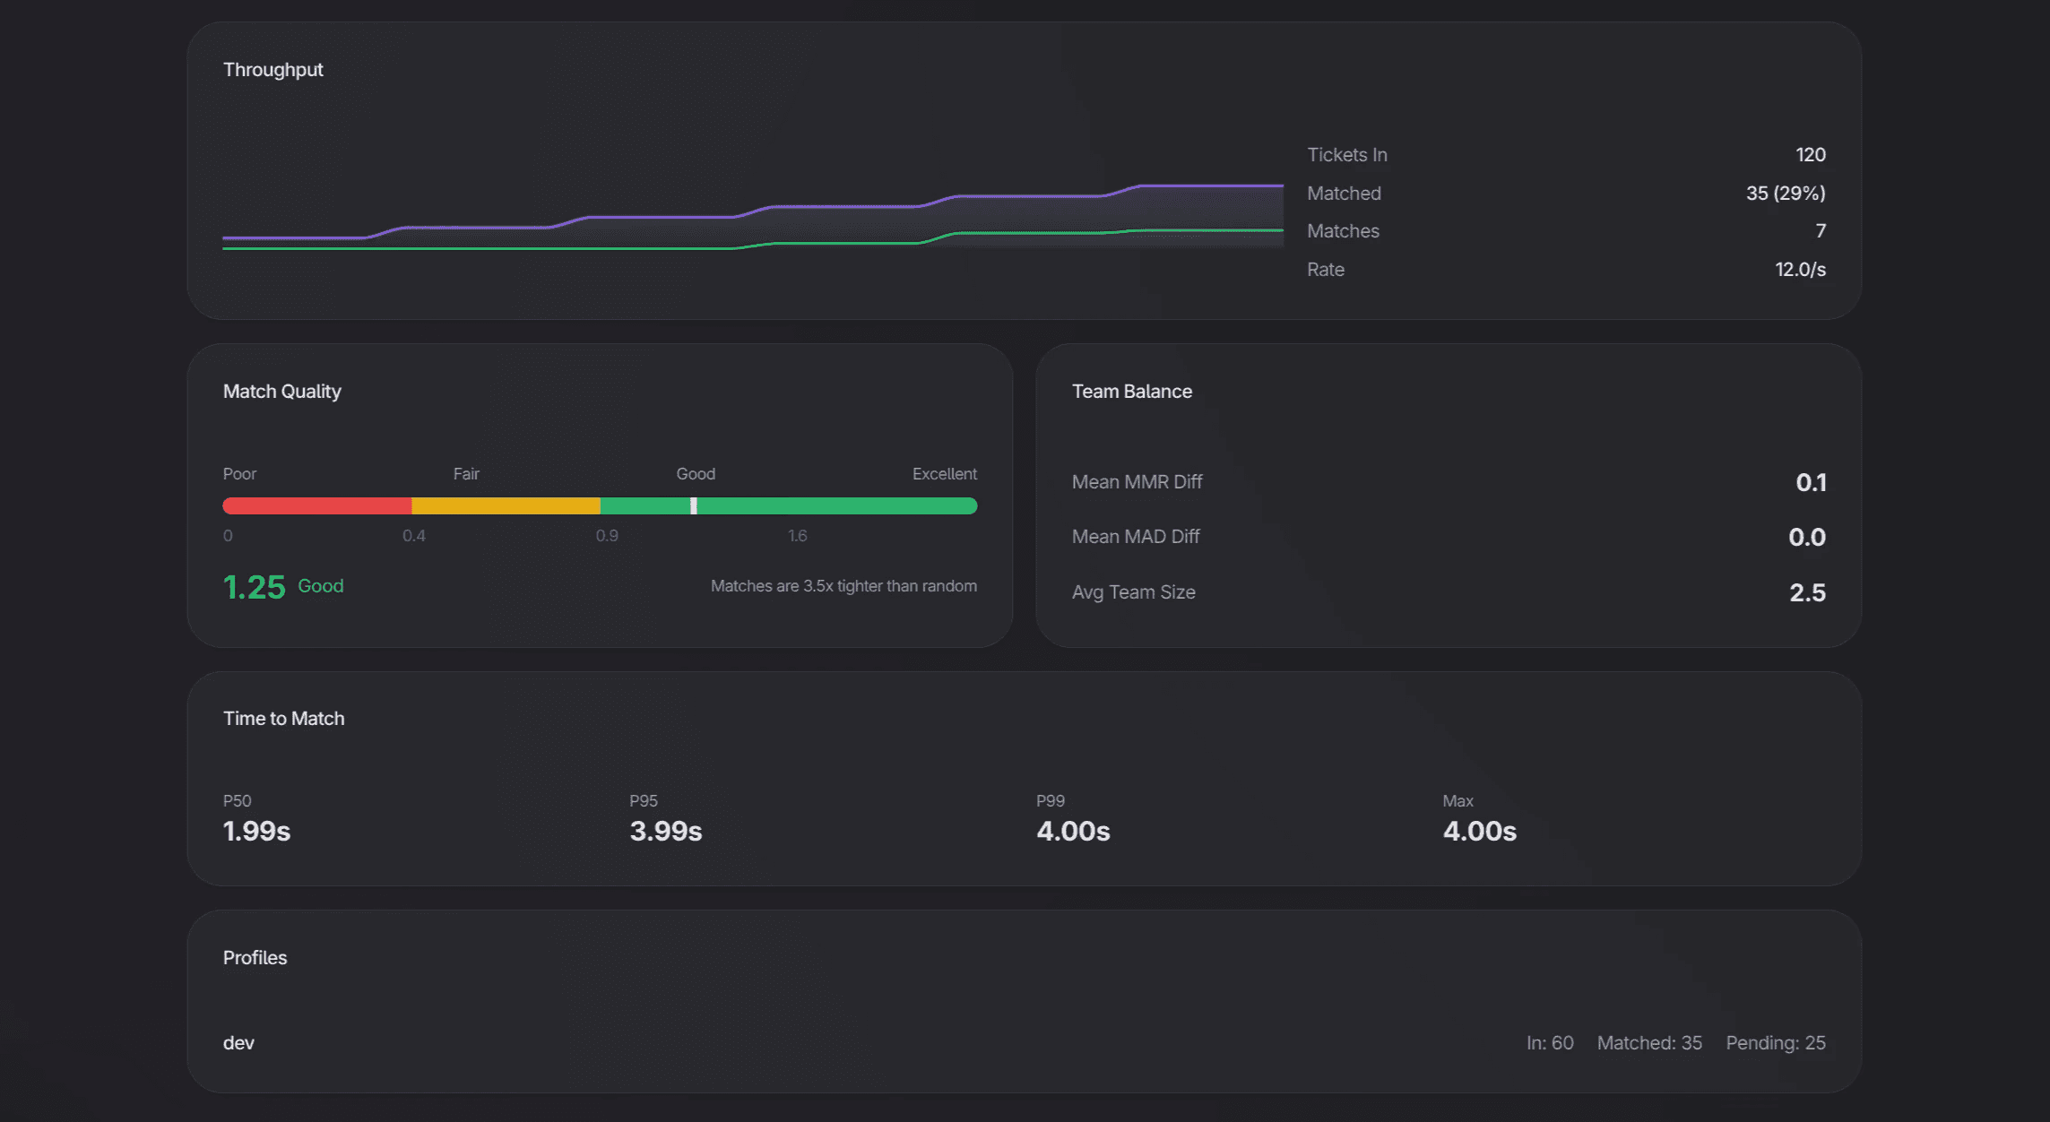
Task: Click the Avg Team Size value 2.5
Action: pyautogui.click(x=1807, y=592)
